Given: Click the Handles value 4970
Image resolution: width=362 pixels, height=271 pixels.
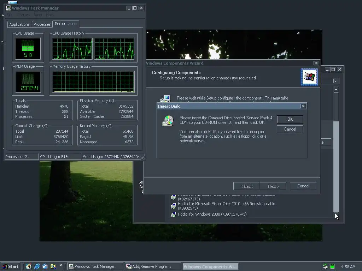Looking at the screenshot, I should pos(64,106).
